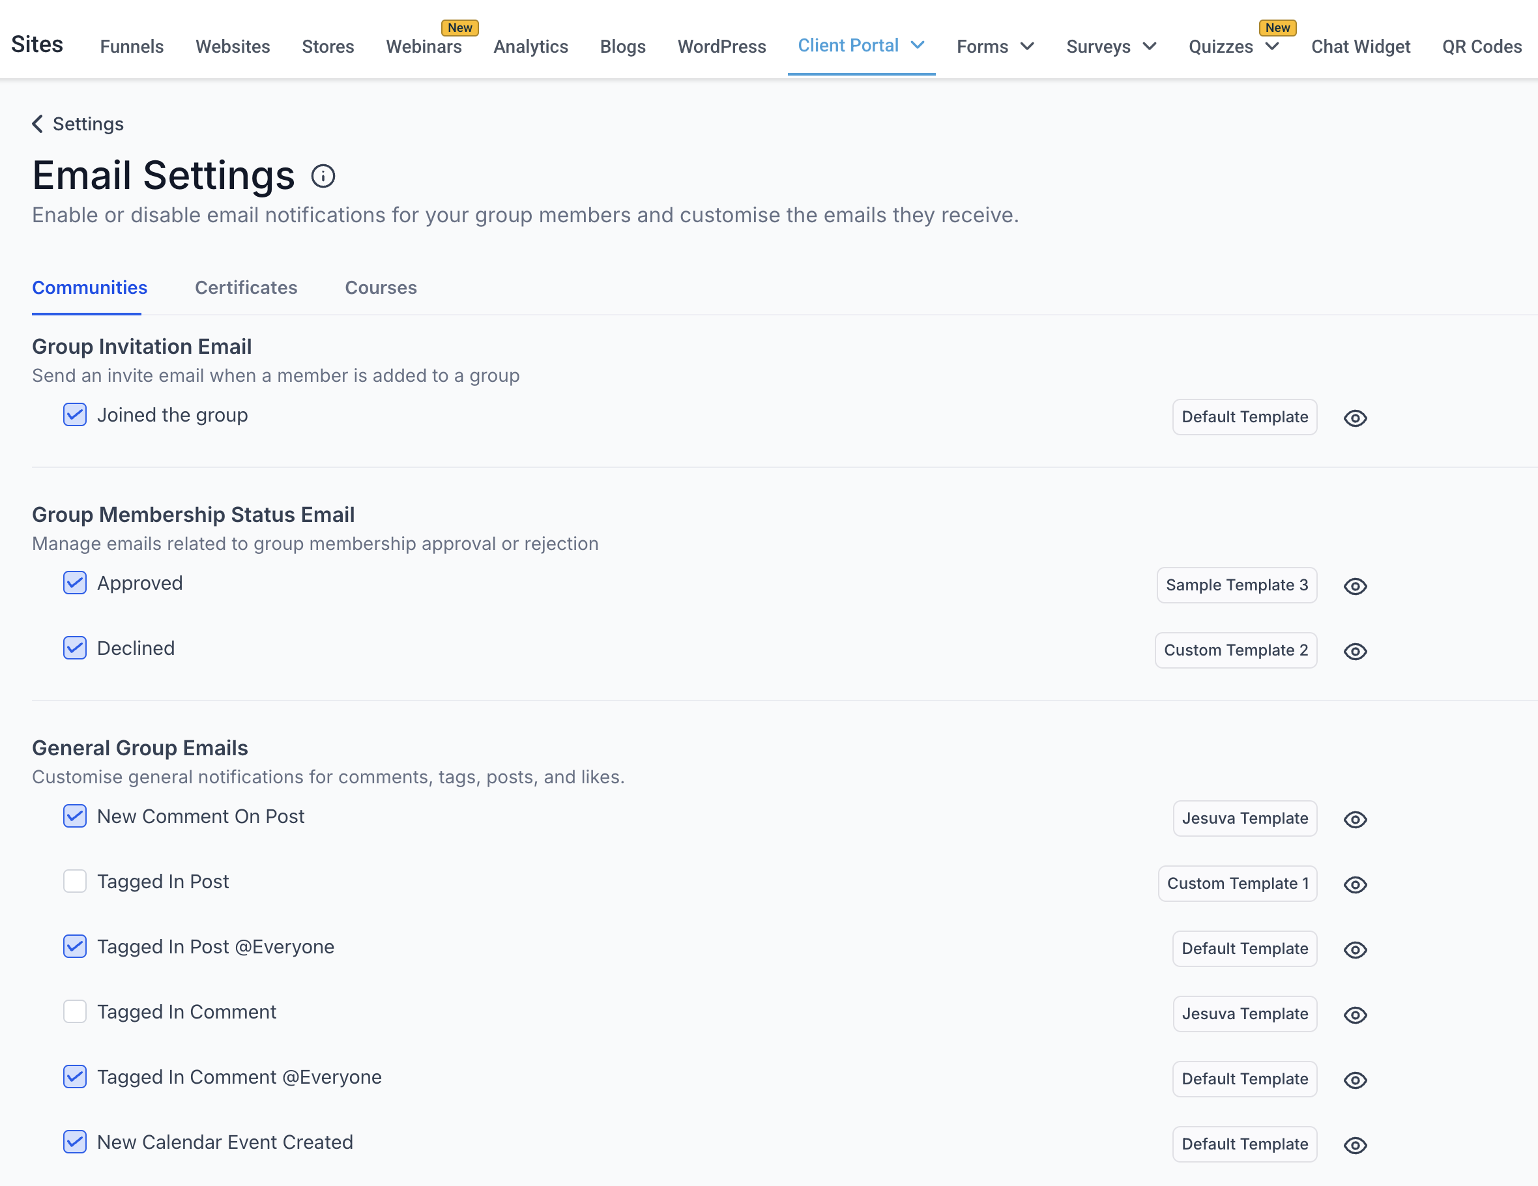The height and width of the screenshot is (1186, 1538).
Task: Expand the Surveys dropdown chevron
Action: click(x=1150, y=46)
